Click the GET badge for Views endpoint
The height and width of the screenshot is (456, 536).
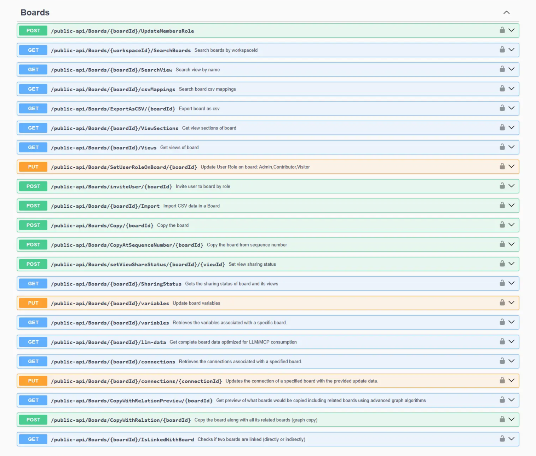pyautogui.click(x=33, y=148)
